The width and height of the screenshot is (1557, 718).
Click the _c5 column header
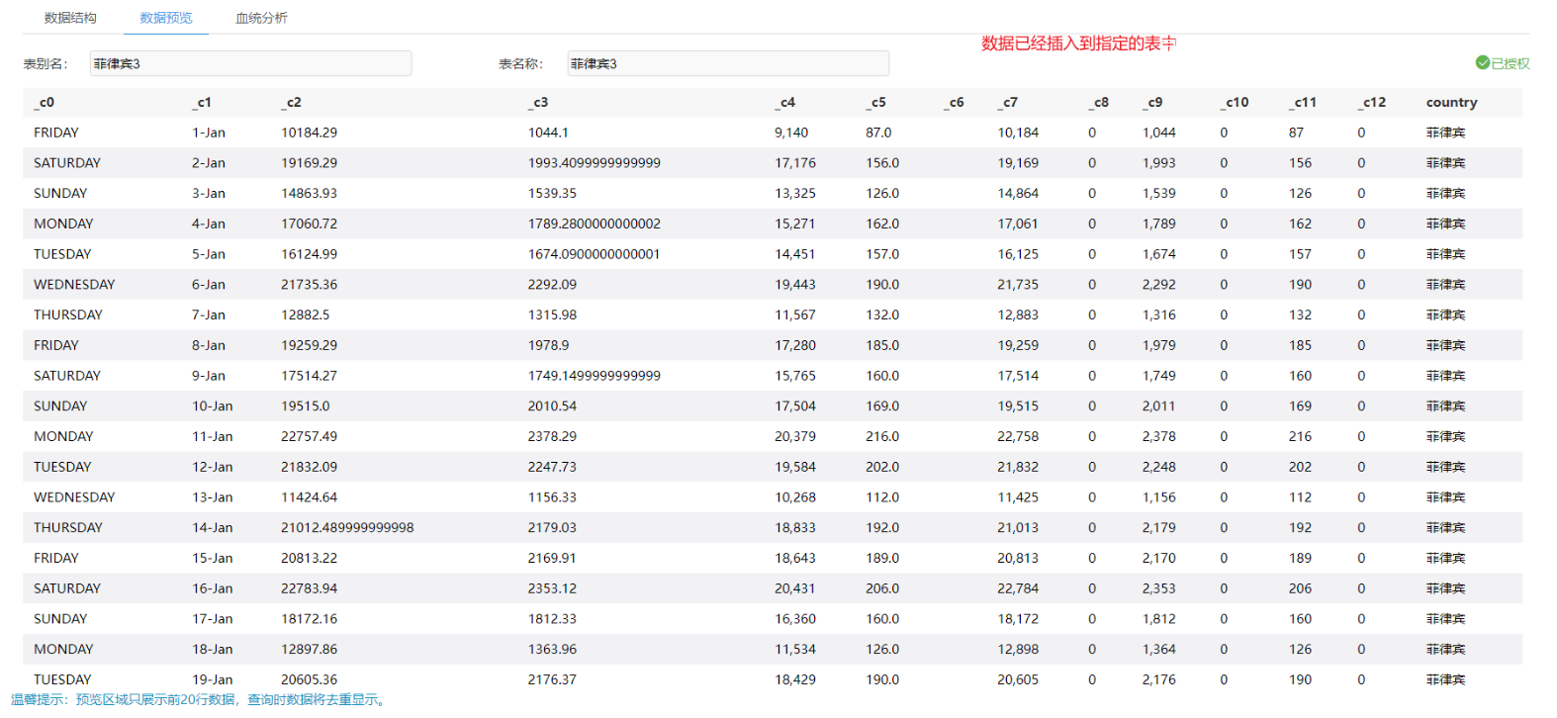tap(875, 102)
